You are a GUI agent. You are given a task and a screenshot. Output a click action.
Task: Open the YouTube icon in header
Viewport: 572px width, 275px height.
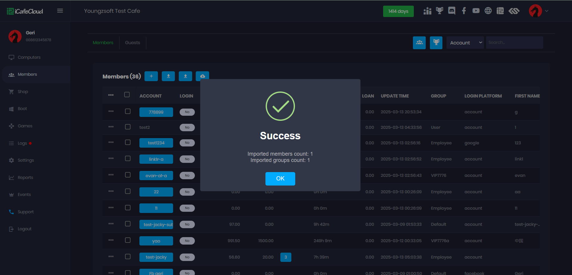pyautogui.click(x=476, y=11)
